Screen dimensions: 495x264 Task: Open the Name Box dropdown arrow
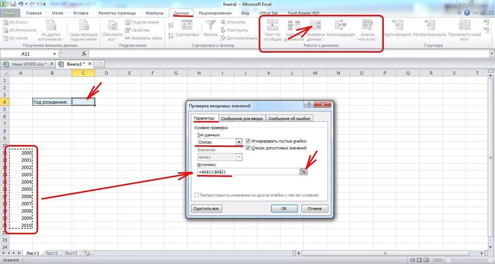(x=55, y=54)
